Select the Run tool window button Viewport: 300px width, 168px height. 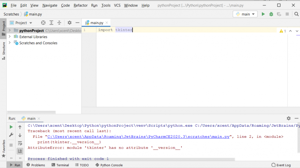15,165
